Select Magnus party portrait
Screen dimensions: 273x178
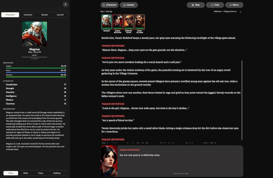point(107,22)
